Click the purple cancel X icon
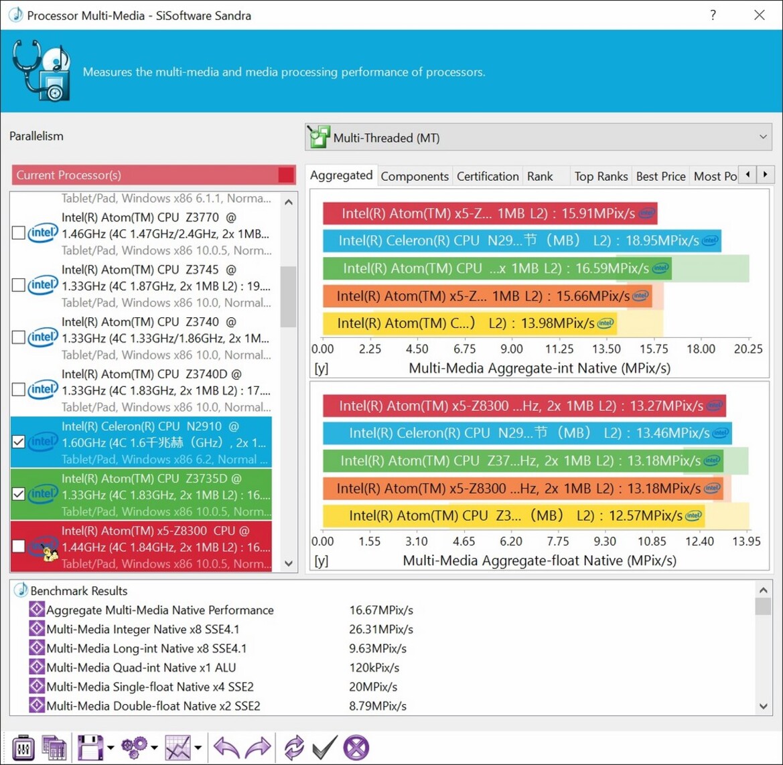Screen dimensions: 783x765 356,748
